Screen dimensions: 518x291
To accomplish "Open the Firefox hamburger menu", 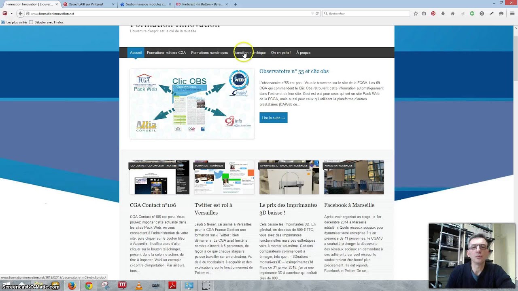I will pyautogui.click(x=512, y=14).
